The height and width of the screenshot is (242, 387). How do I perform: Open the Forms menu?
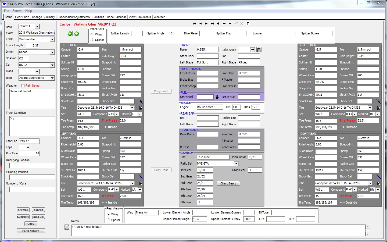(17, 11)
